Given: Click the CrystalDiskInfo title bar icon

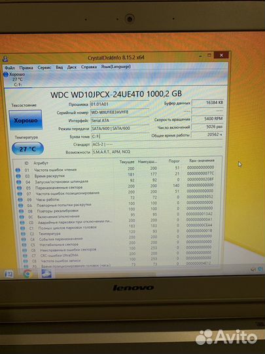Looking at the screenshot, I should point(5,59).
